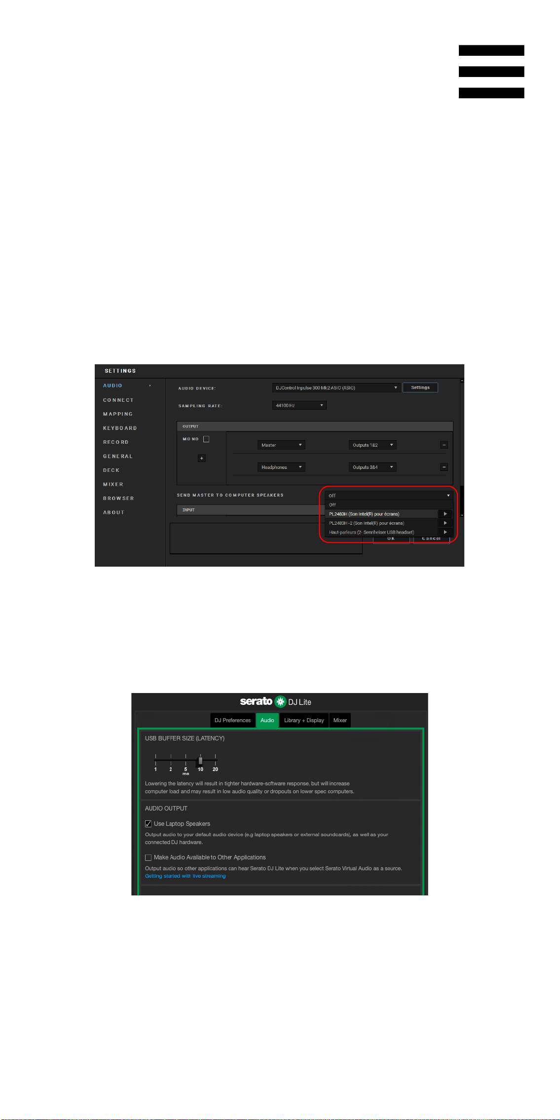Open the Outputs 1&2 dropdown
Image resolution: width=560 pixels, height=1120 pixels.
[373, 445]
